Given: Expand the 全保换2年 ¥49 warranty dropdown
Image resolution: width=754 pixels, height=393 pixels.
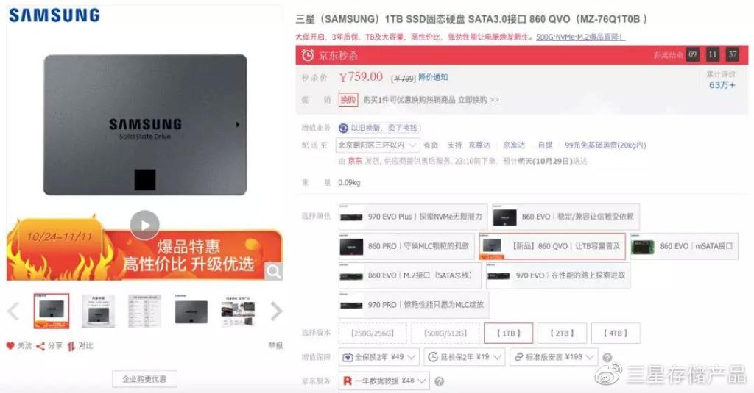Looking at the screenshot, I should (x=379, y=357).
